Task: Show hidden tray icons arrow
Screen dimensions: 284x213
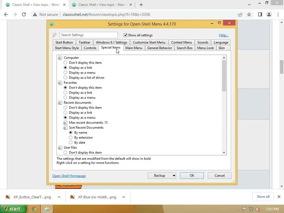Action: pyautogui.click(x=238, y=209)
